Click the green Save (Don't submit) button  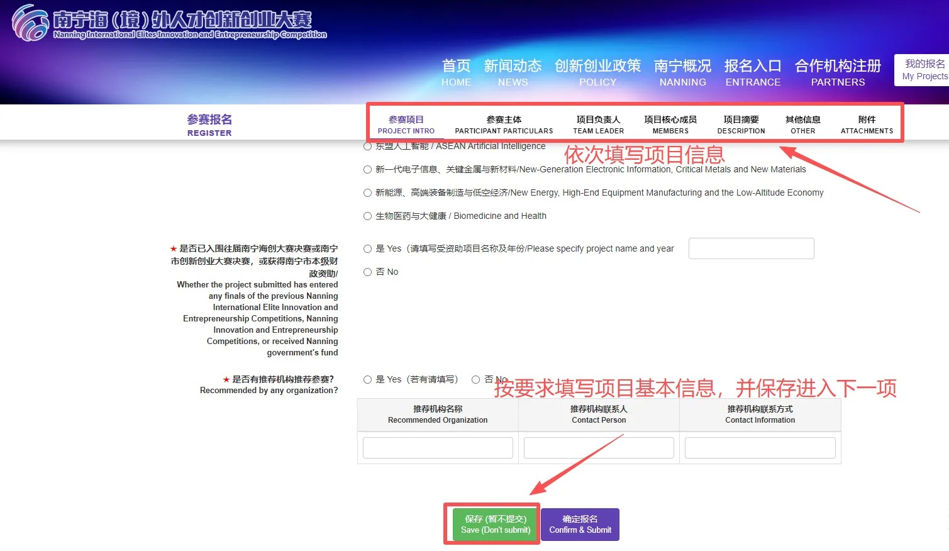tap(496, 525)
